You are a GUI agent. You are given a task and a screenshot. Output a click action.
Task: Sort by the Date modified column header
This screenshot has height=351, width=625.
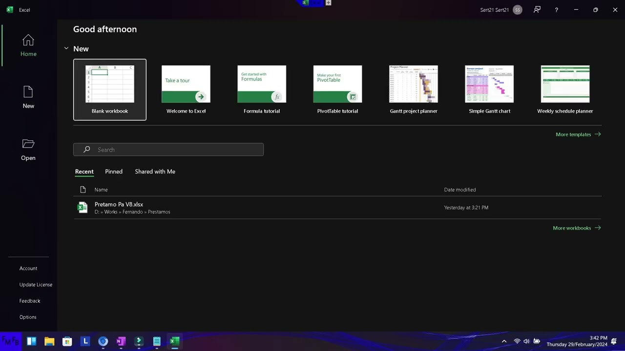460,190
